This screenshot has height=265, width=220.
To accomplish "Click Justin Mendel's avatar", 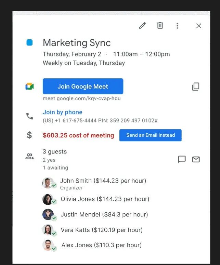I will pos(48,215).
